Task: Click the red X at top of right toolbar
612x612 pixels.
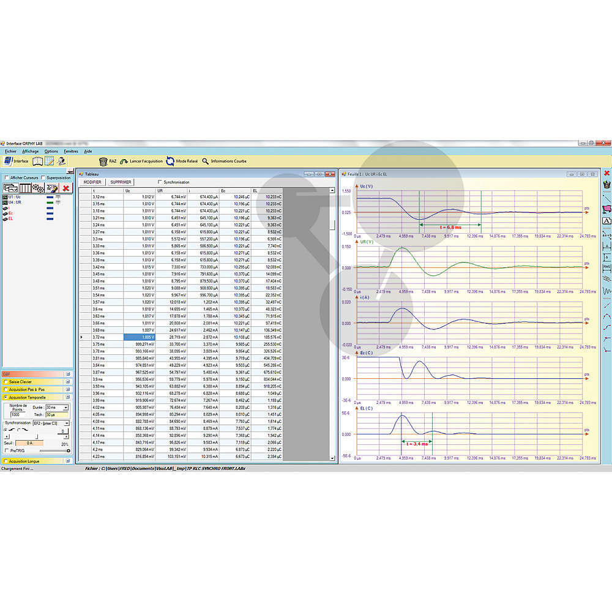Action: tap(606, 173)
